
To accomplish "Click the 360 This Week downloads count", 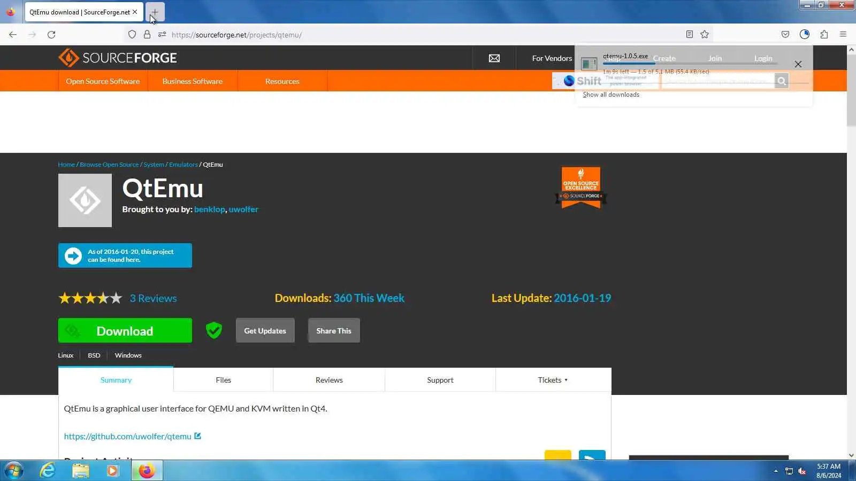I will point(369,298).
